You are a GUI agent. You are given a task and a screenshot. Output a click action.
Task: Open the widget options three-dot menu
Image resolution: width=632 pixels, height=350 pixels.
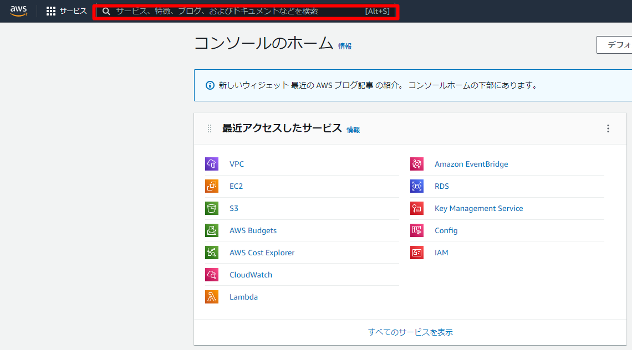pyautogui.click(x=608, y=128)
